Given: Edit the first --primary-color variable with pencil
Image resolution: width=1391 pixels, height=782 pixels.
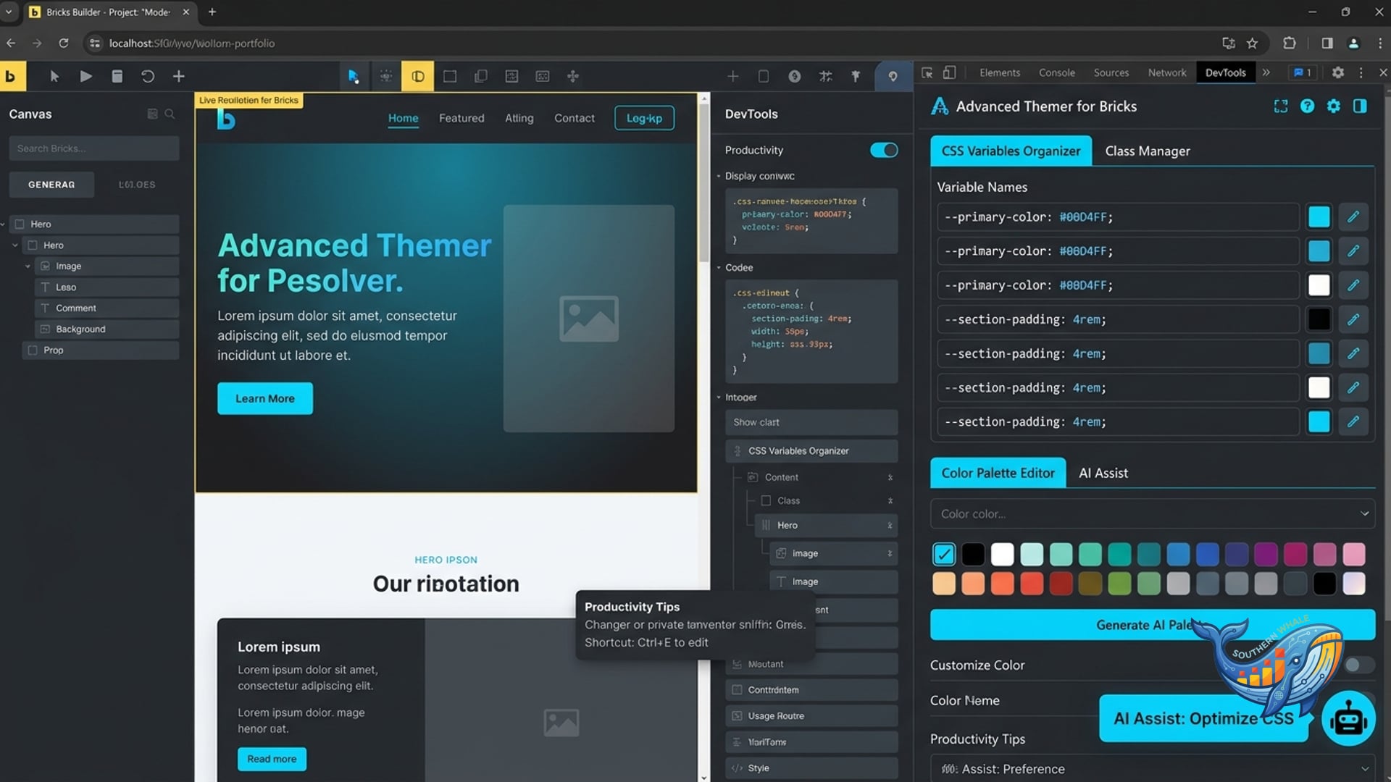Looking at the screenshot, I should (x=1353, y=216).
